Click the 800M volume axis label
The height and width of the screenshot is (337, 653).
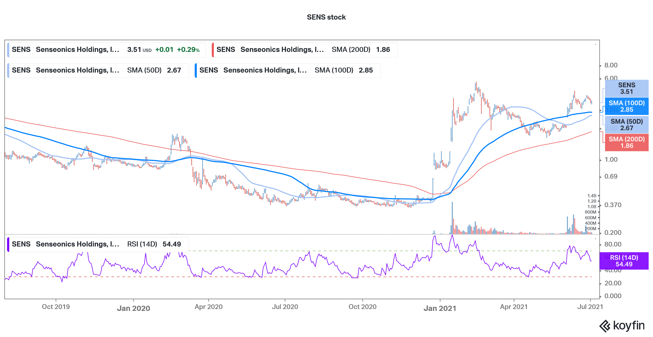tap(590, 212)
